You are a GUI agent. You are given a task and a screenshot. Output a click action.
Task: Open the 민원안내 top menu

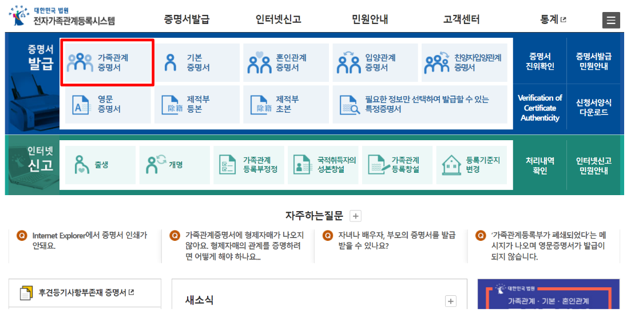(x=370, y=19)
